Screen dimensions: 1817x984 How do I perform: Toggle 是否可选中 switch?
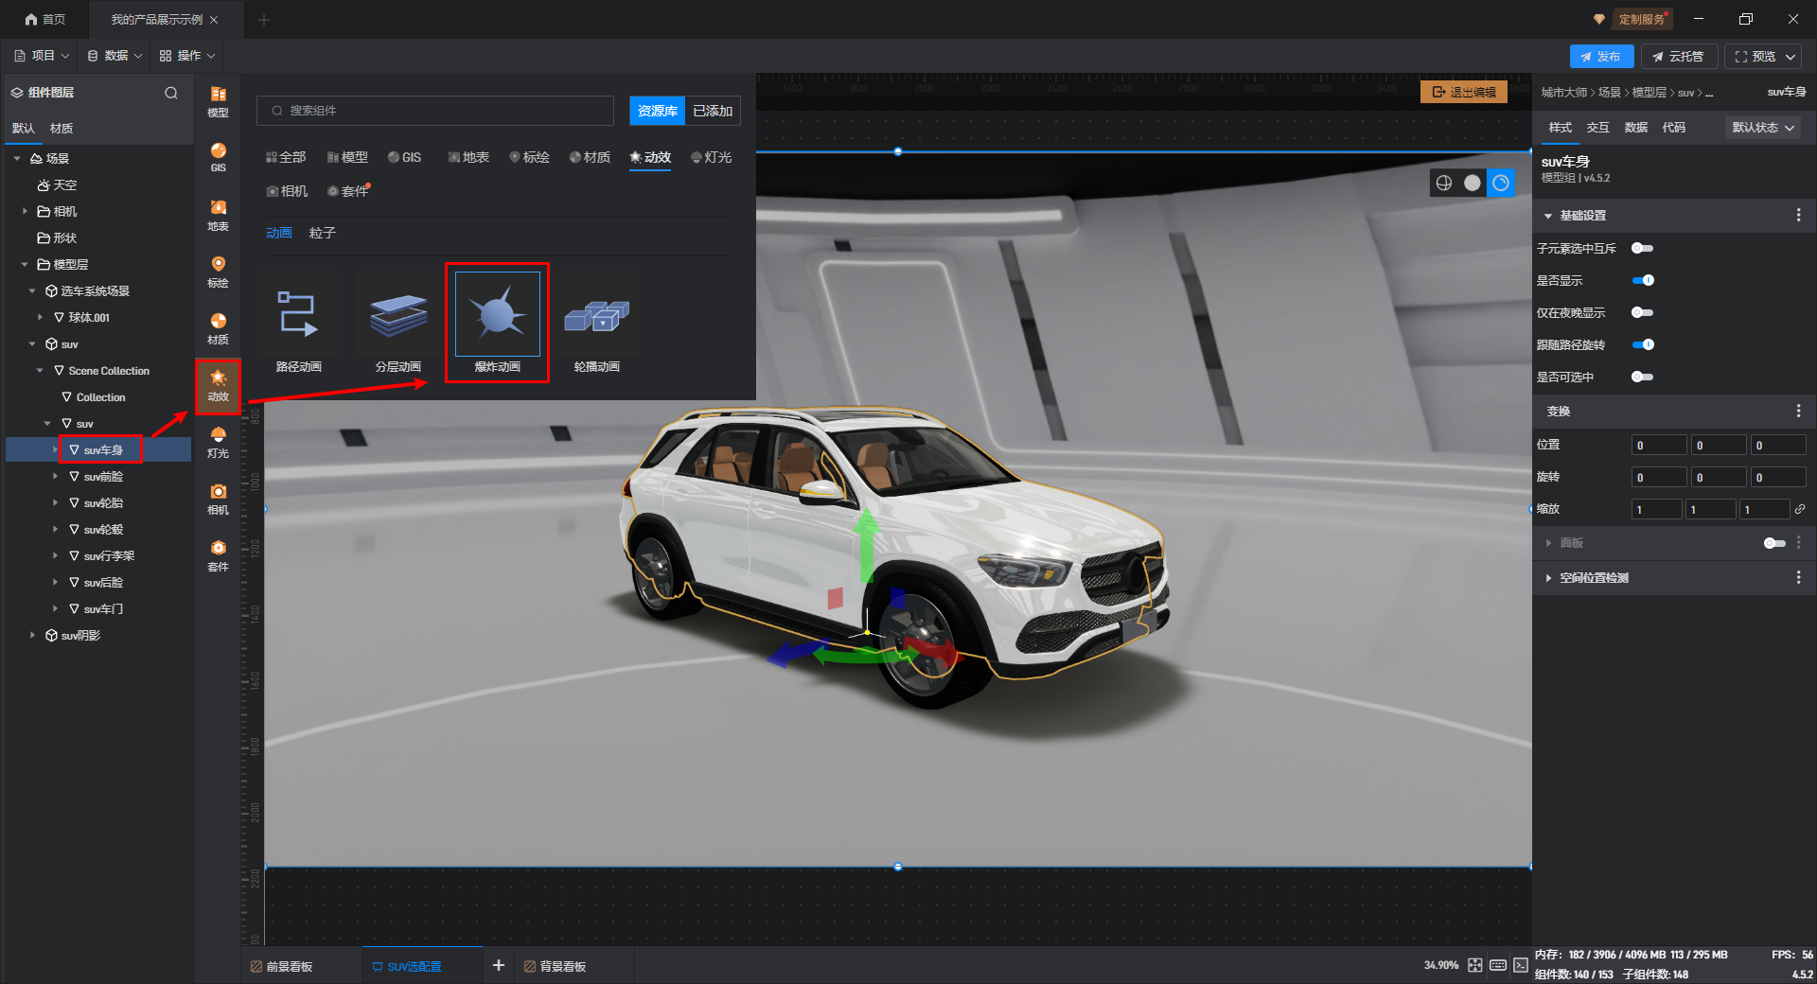coord(1643,377)
